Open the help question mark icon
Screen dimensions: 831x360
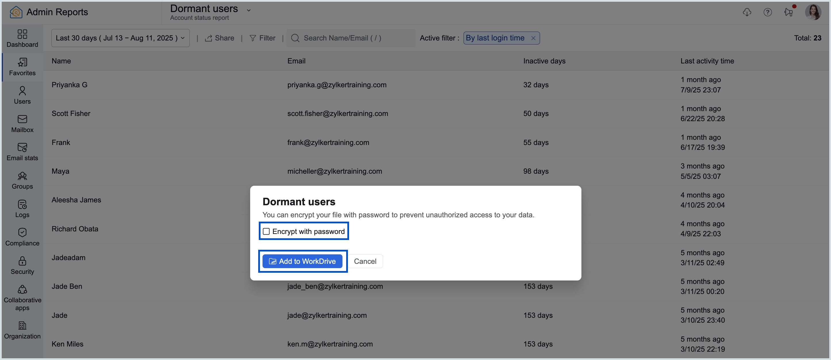click(x=767, y=12)
